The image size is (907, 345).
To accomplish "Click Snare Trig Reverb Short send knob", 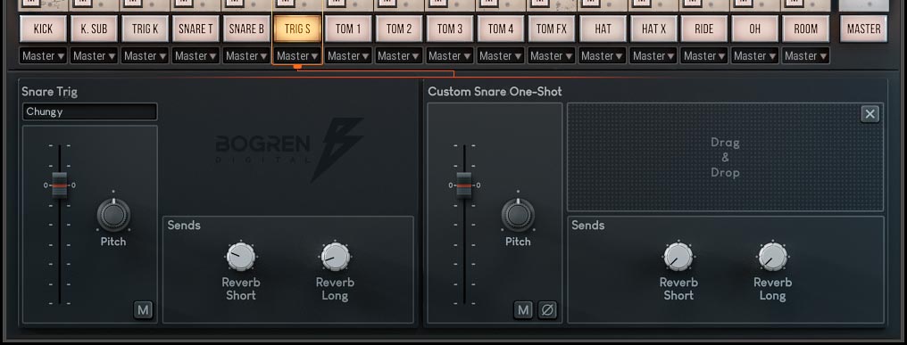I will [x=241, y=257].
